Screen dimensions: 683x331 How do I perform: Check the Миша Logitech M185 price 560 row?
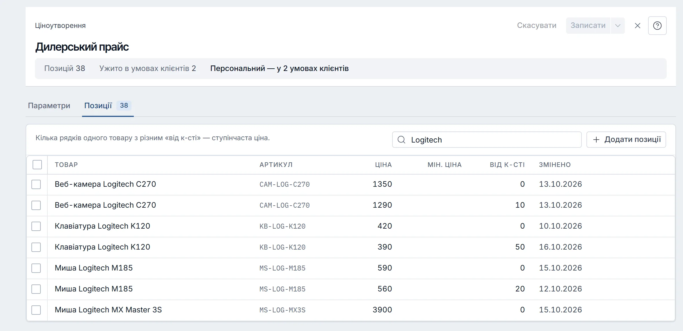click(x=36, y=289)
